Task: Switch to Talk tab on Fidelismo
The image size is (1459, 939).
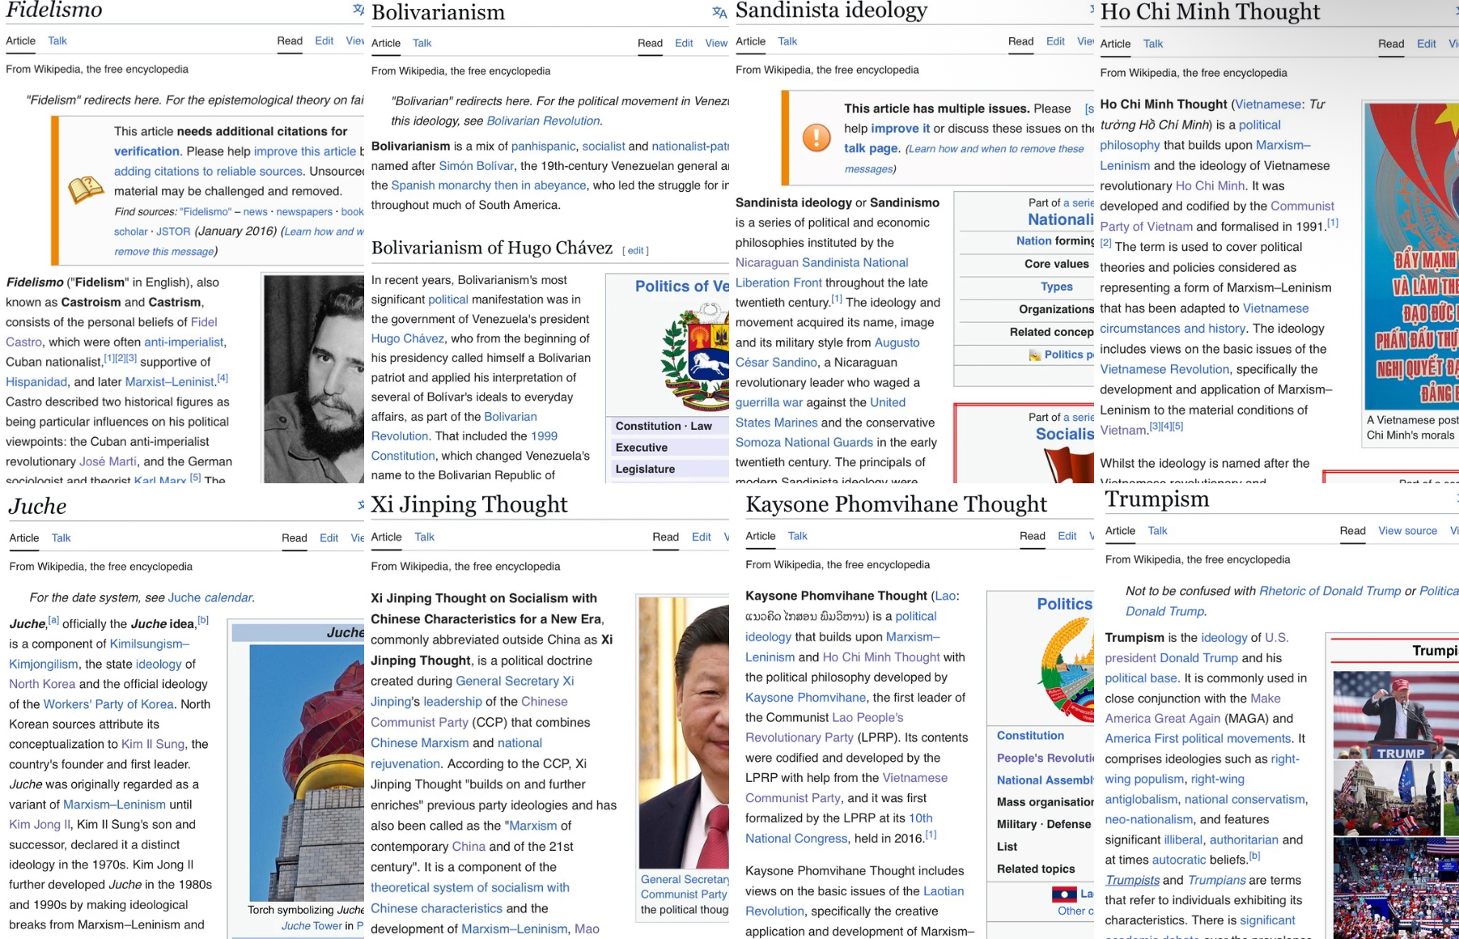Action: [x=57, y=40]
